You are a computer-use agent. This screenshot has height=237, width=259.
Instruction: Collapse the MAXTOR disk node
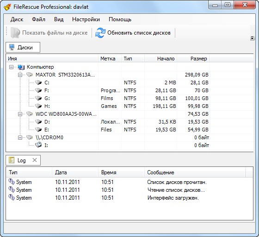20,75
